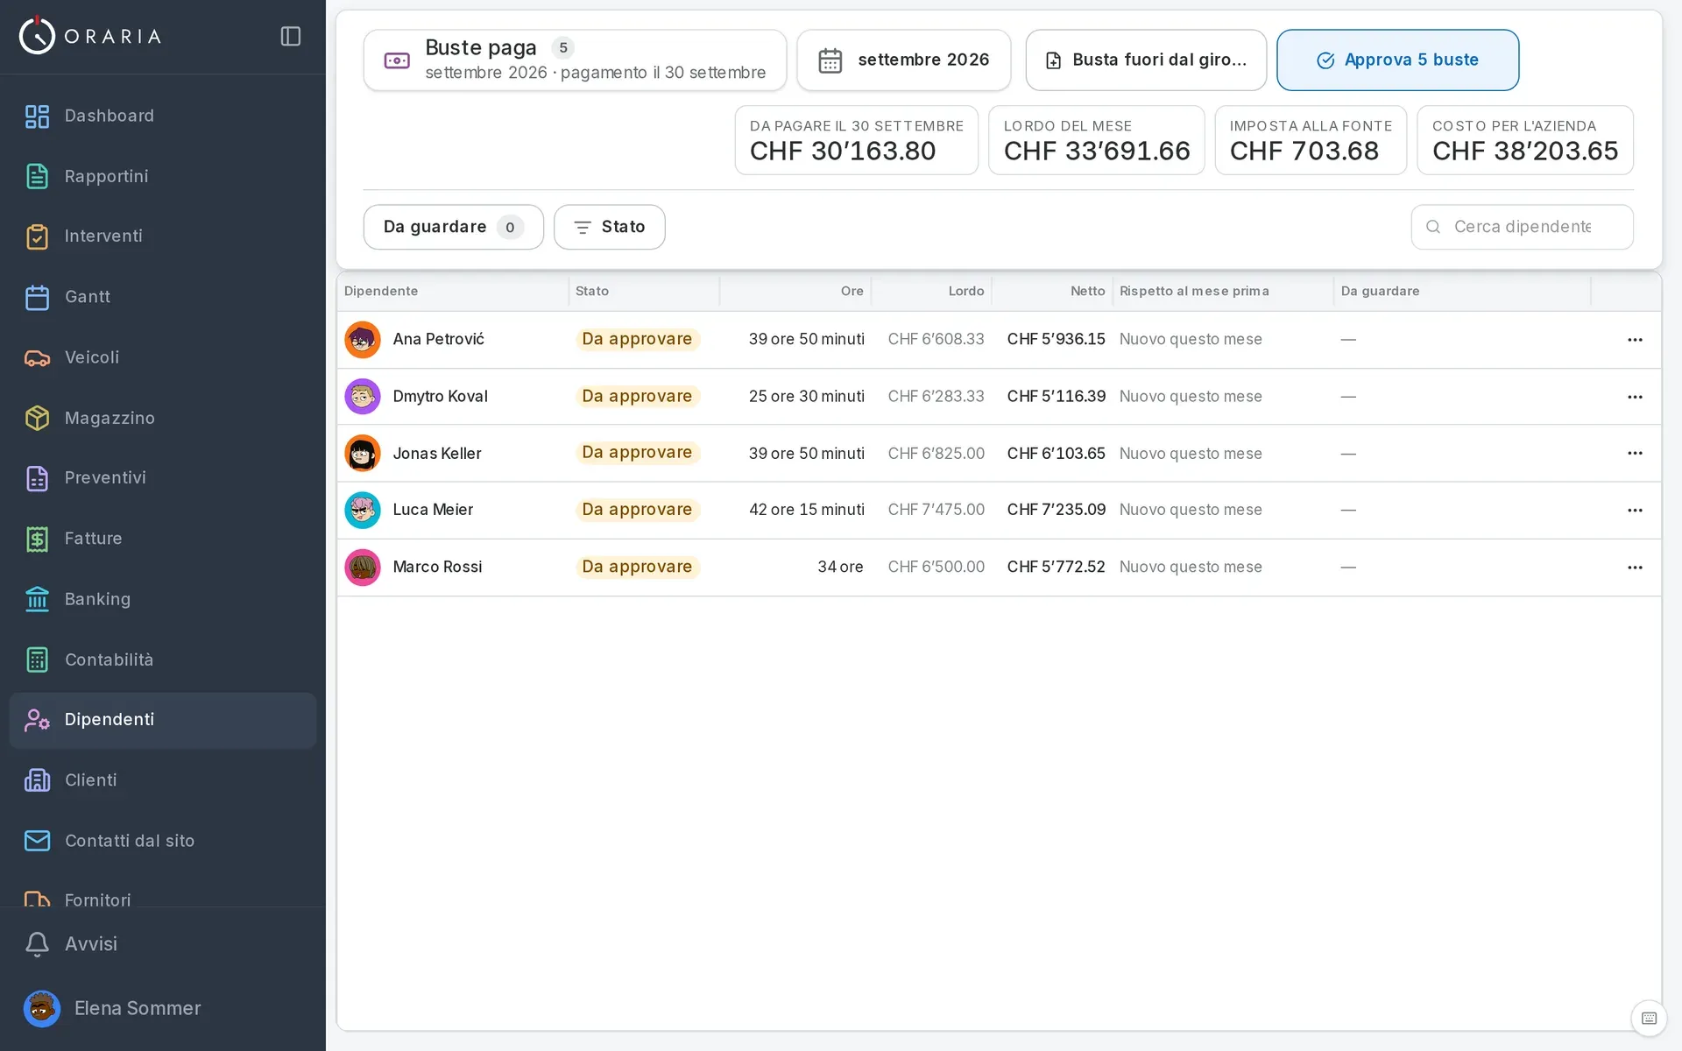
Task: Click Marco Rossi's 34 ore value
Action: click(840, 567)
